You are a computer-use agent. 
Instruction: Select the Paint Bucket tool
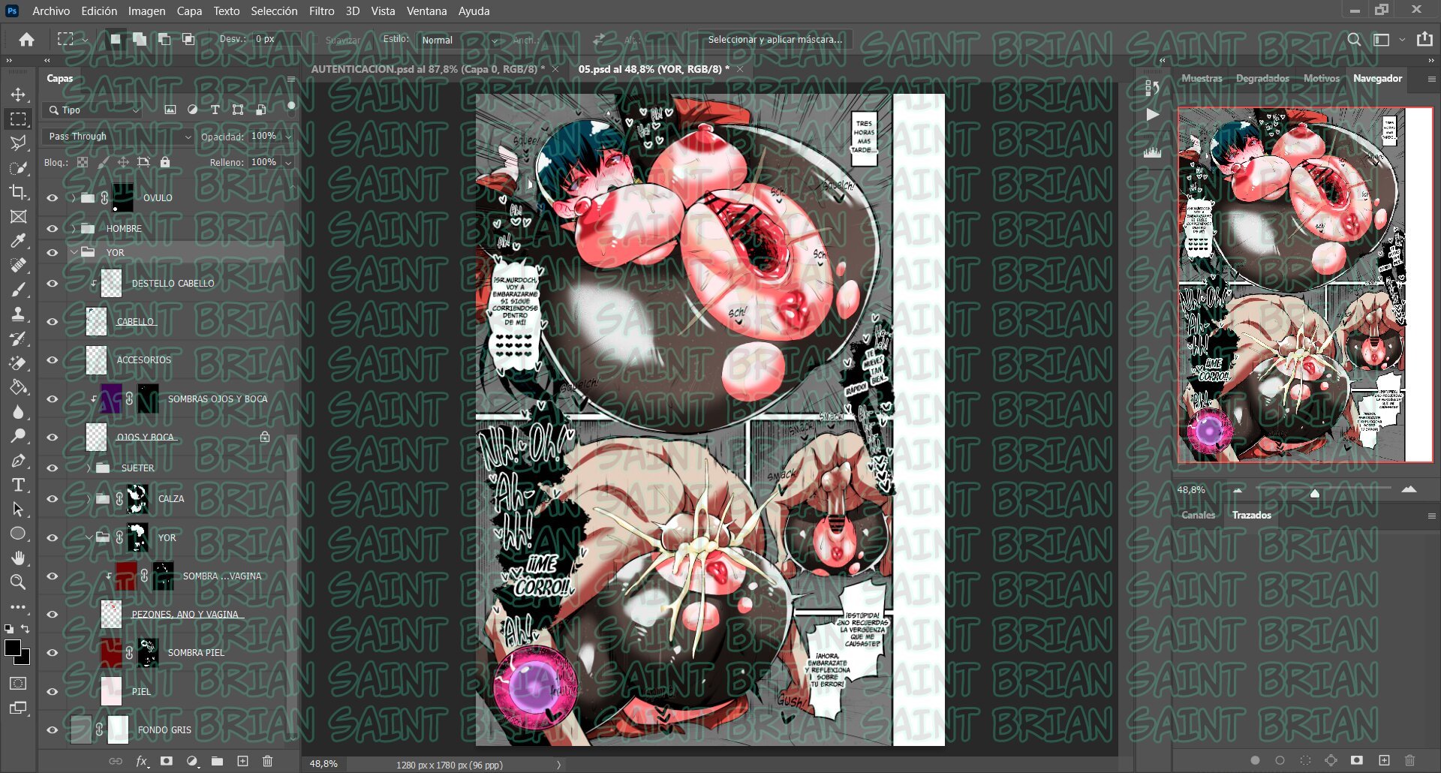(18, 387)
